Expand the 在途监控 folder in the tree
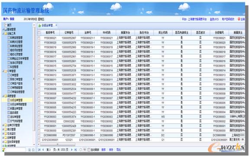 coord(3,134)
